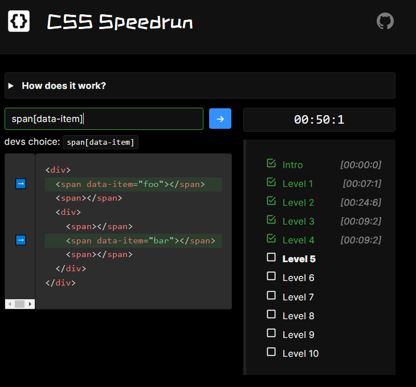
Task: Click the left arrow of the horizontal scrollbar
Action: click(9, 304)
